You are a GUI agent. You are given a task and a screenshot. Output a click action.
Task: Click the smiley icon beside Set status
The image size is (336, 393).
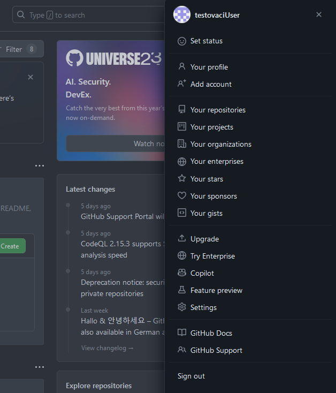tap(182, 41)
